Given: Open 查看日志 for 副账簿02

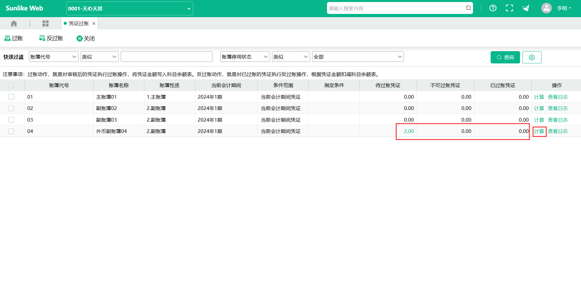Looking at the screenshot, I should coord(558,108).
